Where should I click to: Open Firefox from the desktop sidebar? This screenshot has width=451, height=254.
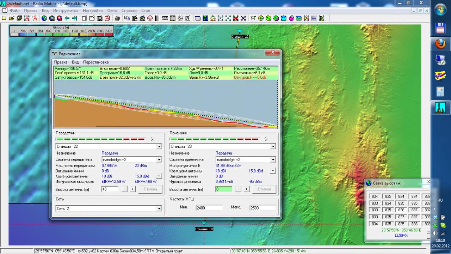pos(440,44)
